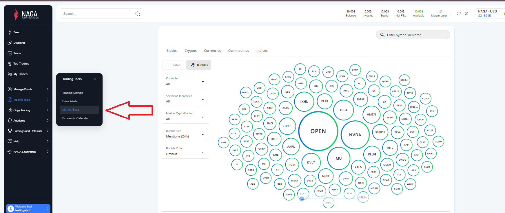Click the NVDA stock bubble
This screenshot has height=213, width=505.
click(x=355, y=135)
